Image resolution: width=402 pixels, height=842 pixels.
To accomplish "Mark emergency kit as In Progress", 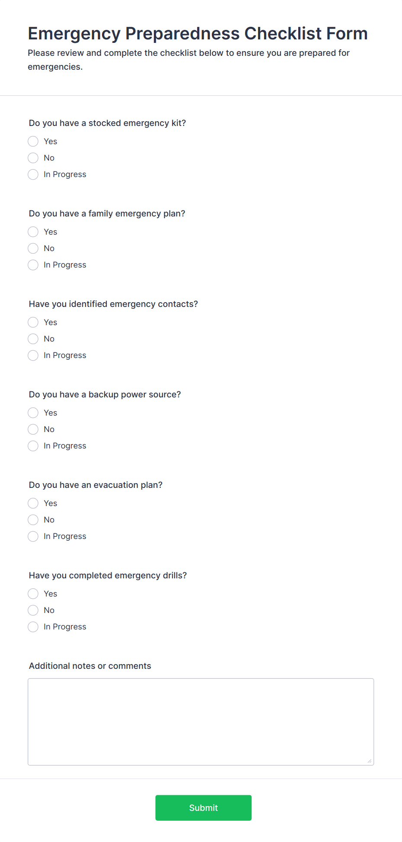I will pos(33,174).
